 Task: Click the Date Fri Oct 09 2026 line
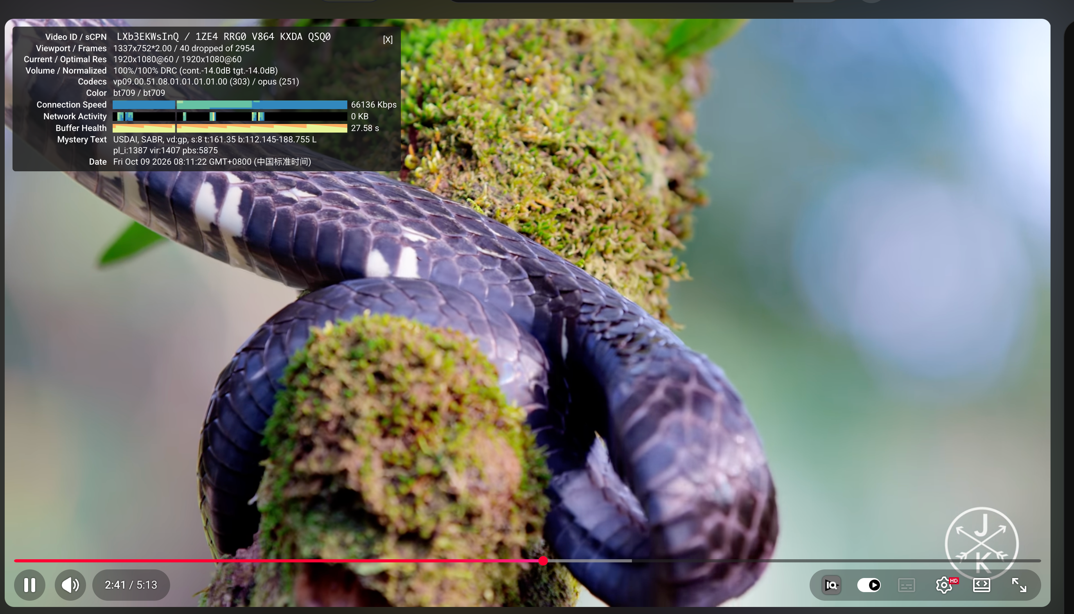212,162
